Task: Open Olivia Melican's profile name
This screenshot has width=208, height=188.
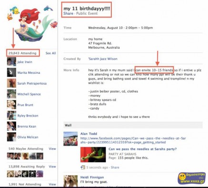Action: click(28, 137)
